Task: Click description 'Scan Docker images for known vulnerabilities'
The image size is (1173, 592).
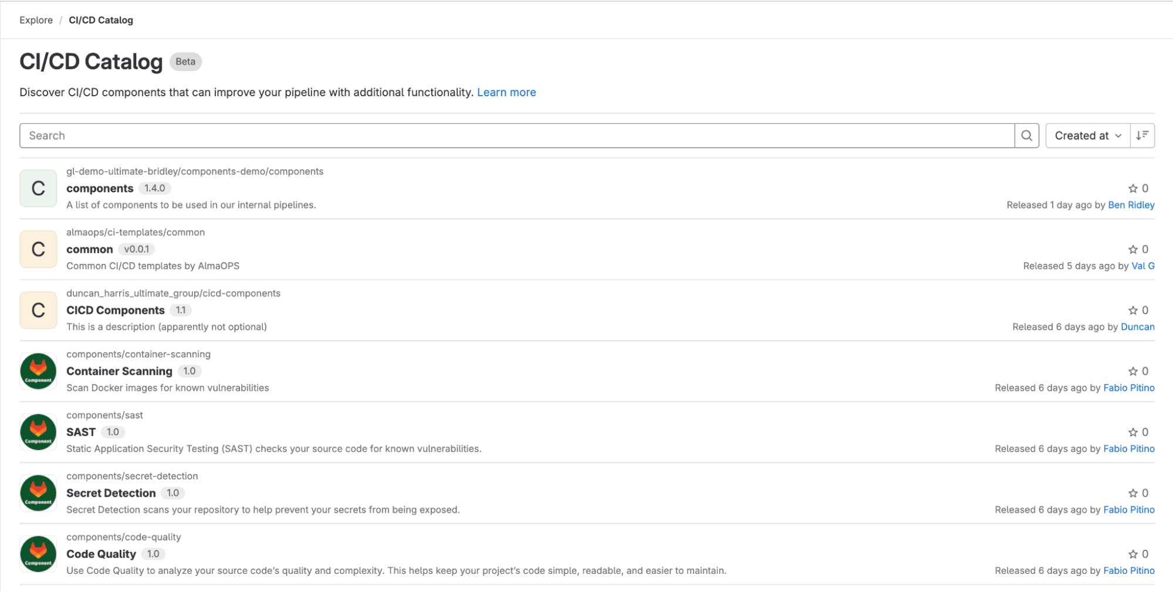Action: click(x=168, y=388)
